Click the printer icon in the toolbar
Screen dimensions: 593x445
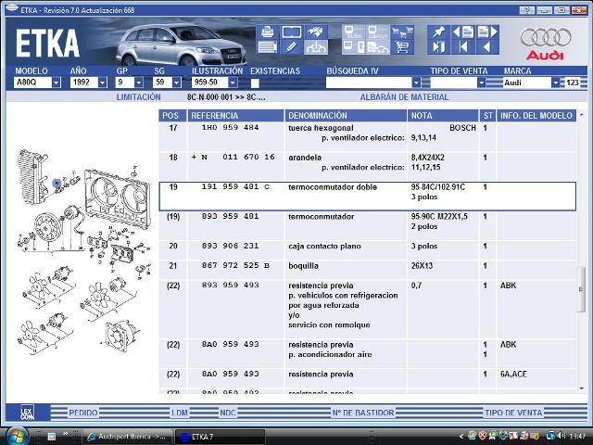click(x=267, y=31)
